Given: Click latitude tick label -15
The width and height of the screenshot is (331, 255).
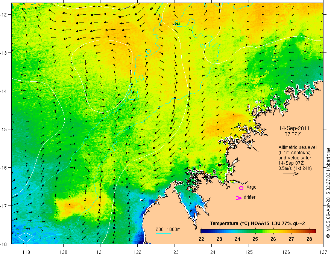Looking at the screenshot, I should tap(4, 129).
